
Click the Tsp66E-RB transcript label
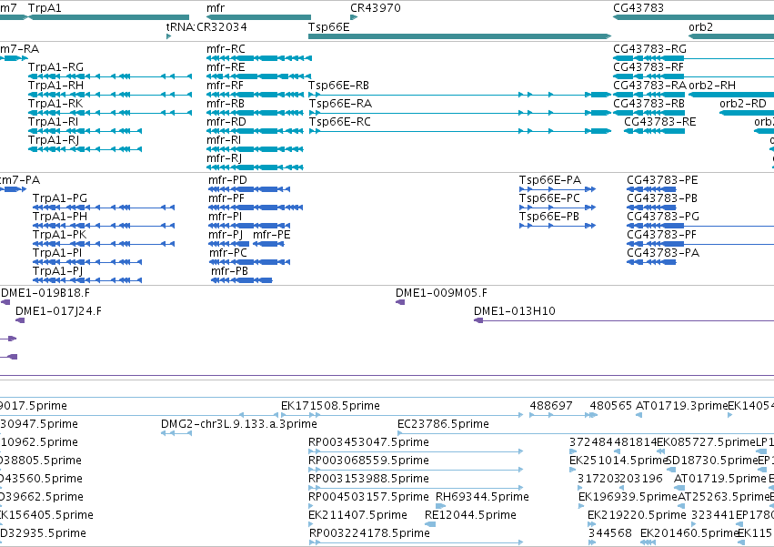[x=338, y=86]
